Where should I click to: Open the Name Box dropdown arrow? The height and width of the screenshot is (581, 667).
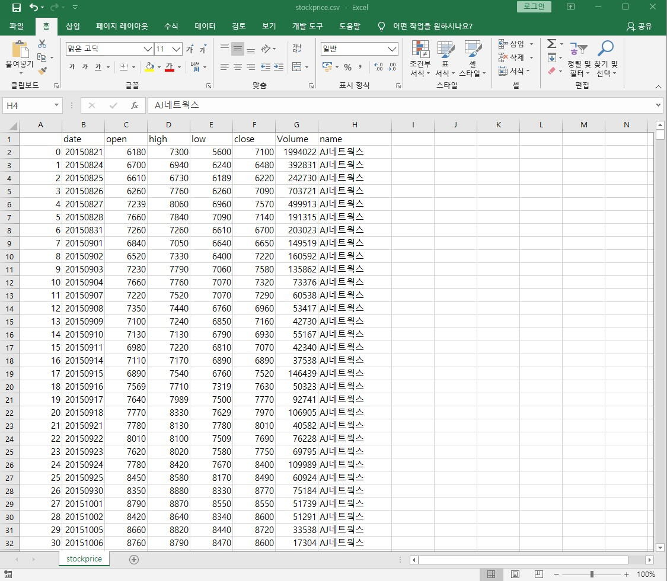pyautogui.click(x=56, y=105)
